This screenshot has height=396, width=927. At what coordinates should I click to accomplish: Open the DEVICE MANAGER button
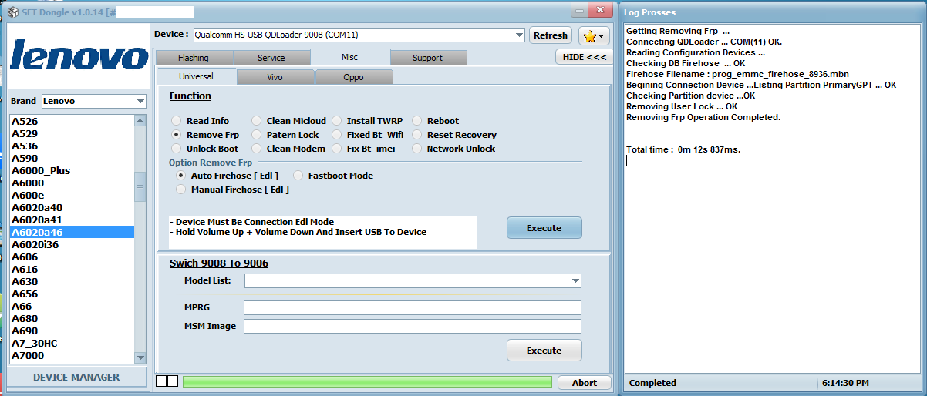point(76,378)
